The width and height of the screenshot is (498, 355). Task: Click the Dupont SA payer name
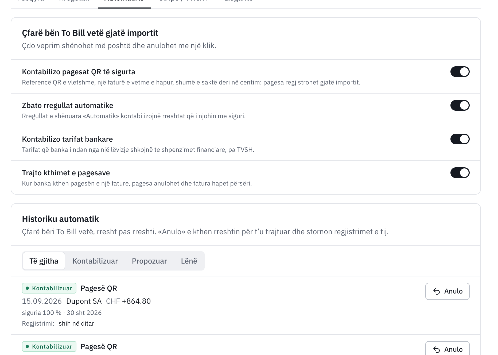click(x=84, y=301)
